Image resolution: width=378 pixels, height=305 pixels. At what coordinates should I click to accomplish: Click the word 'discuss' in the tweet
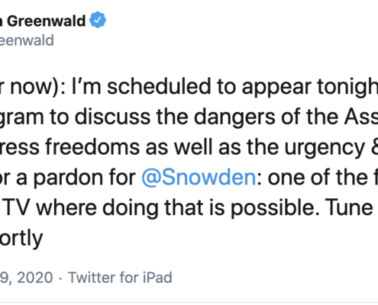pyautogui.click(x=112, y=117)
